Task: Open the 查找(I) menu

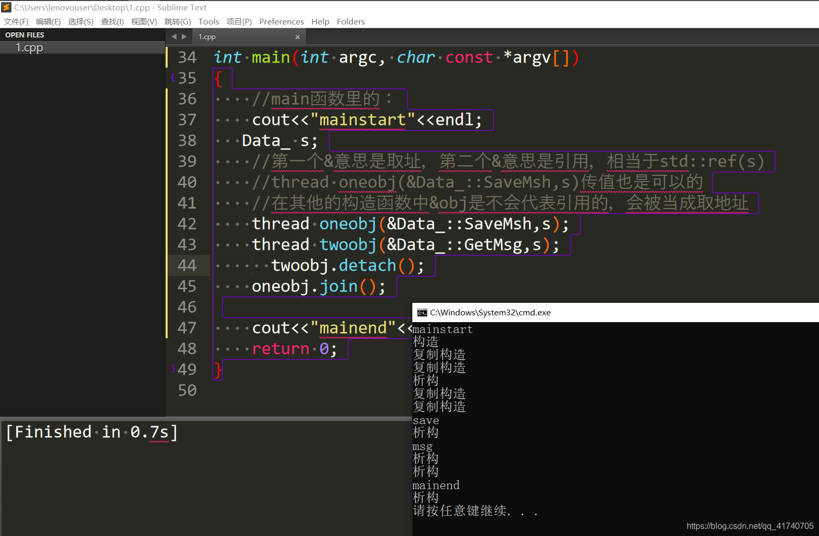Action: [112, 21]
